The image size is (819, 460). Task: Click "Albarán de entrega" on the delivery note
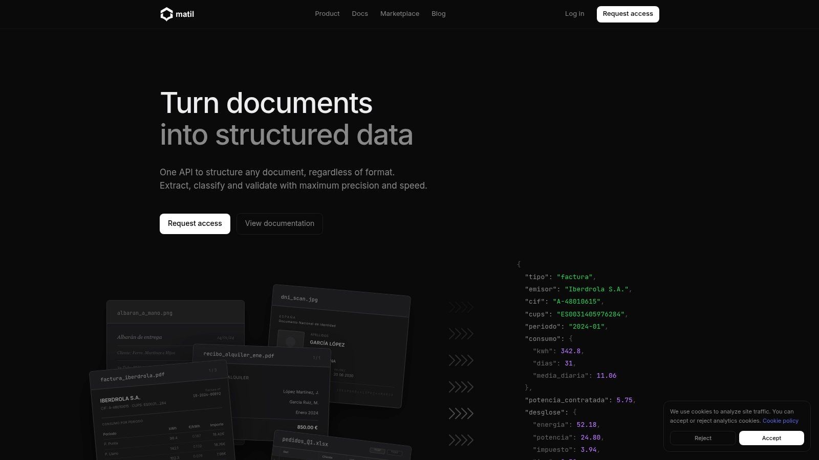click(x=139, y=337)
